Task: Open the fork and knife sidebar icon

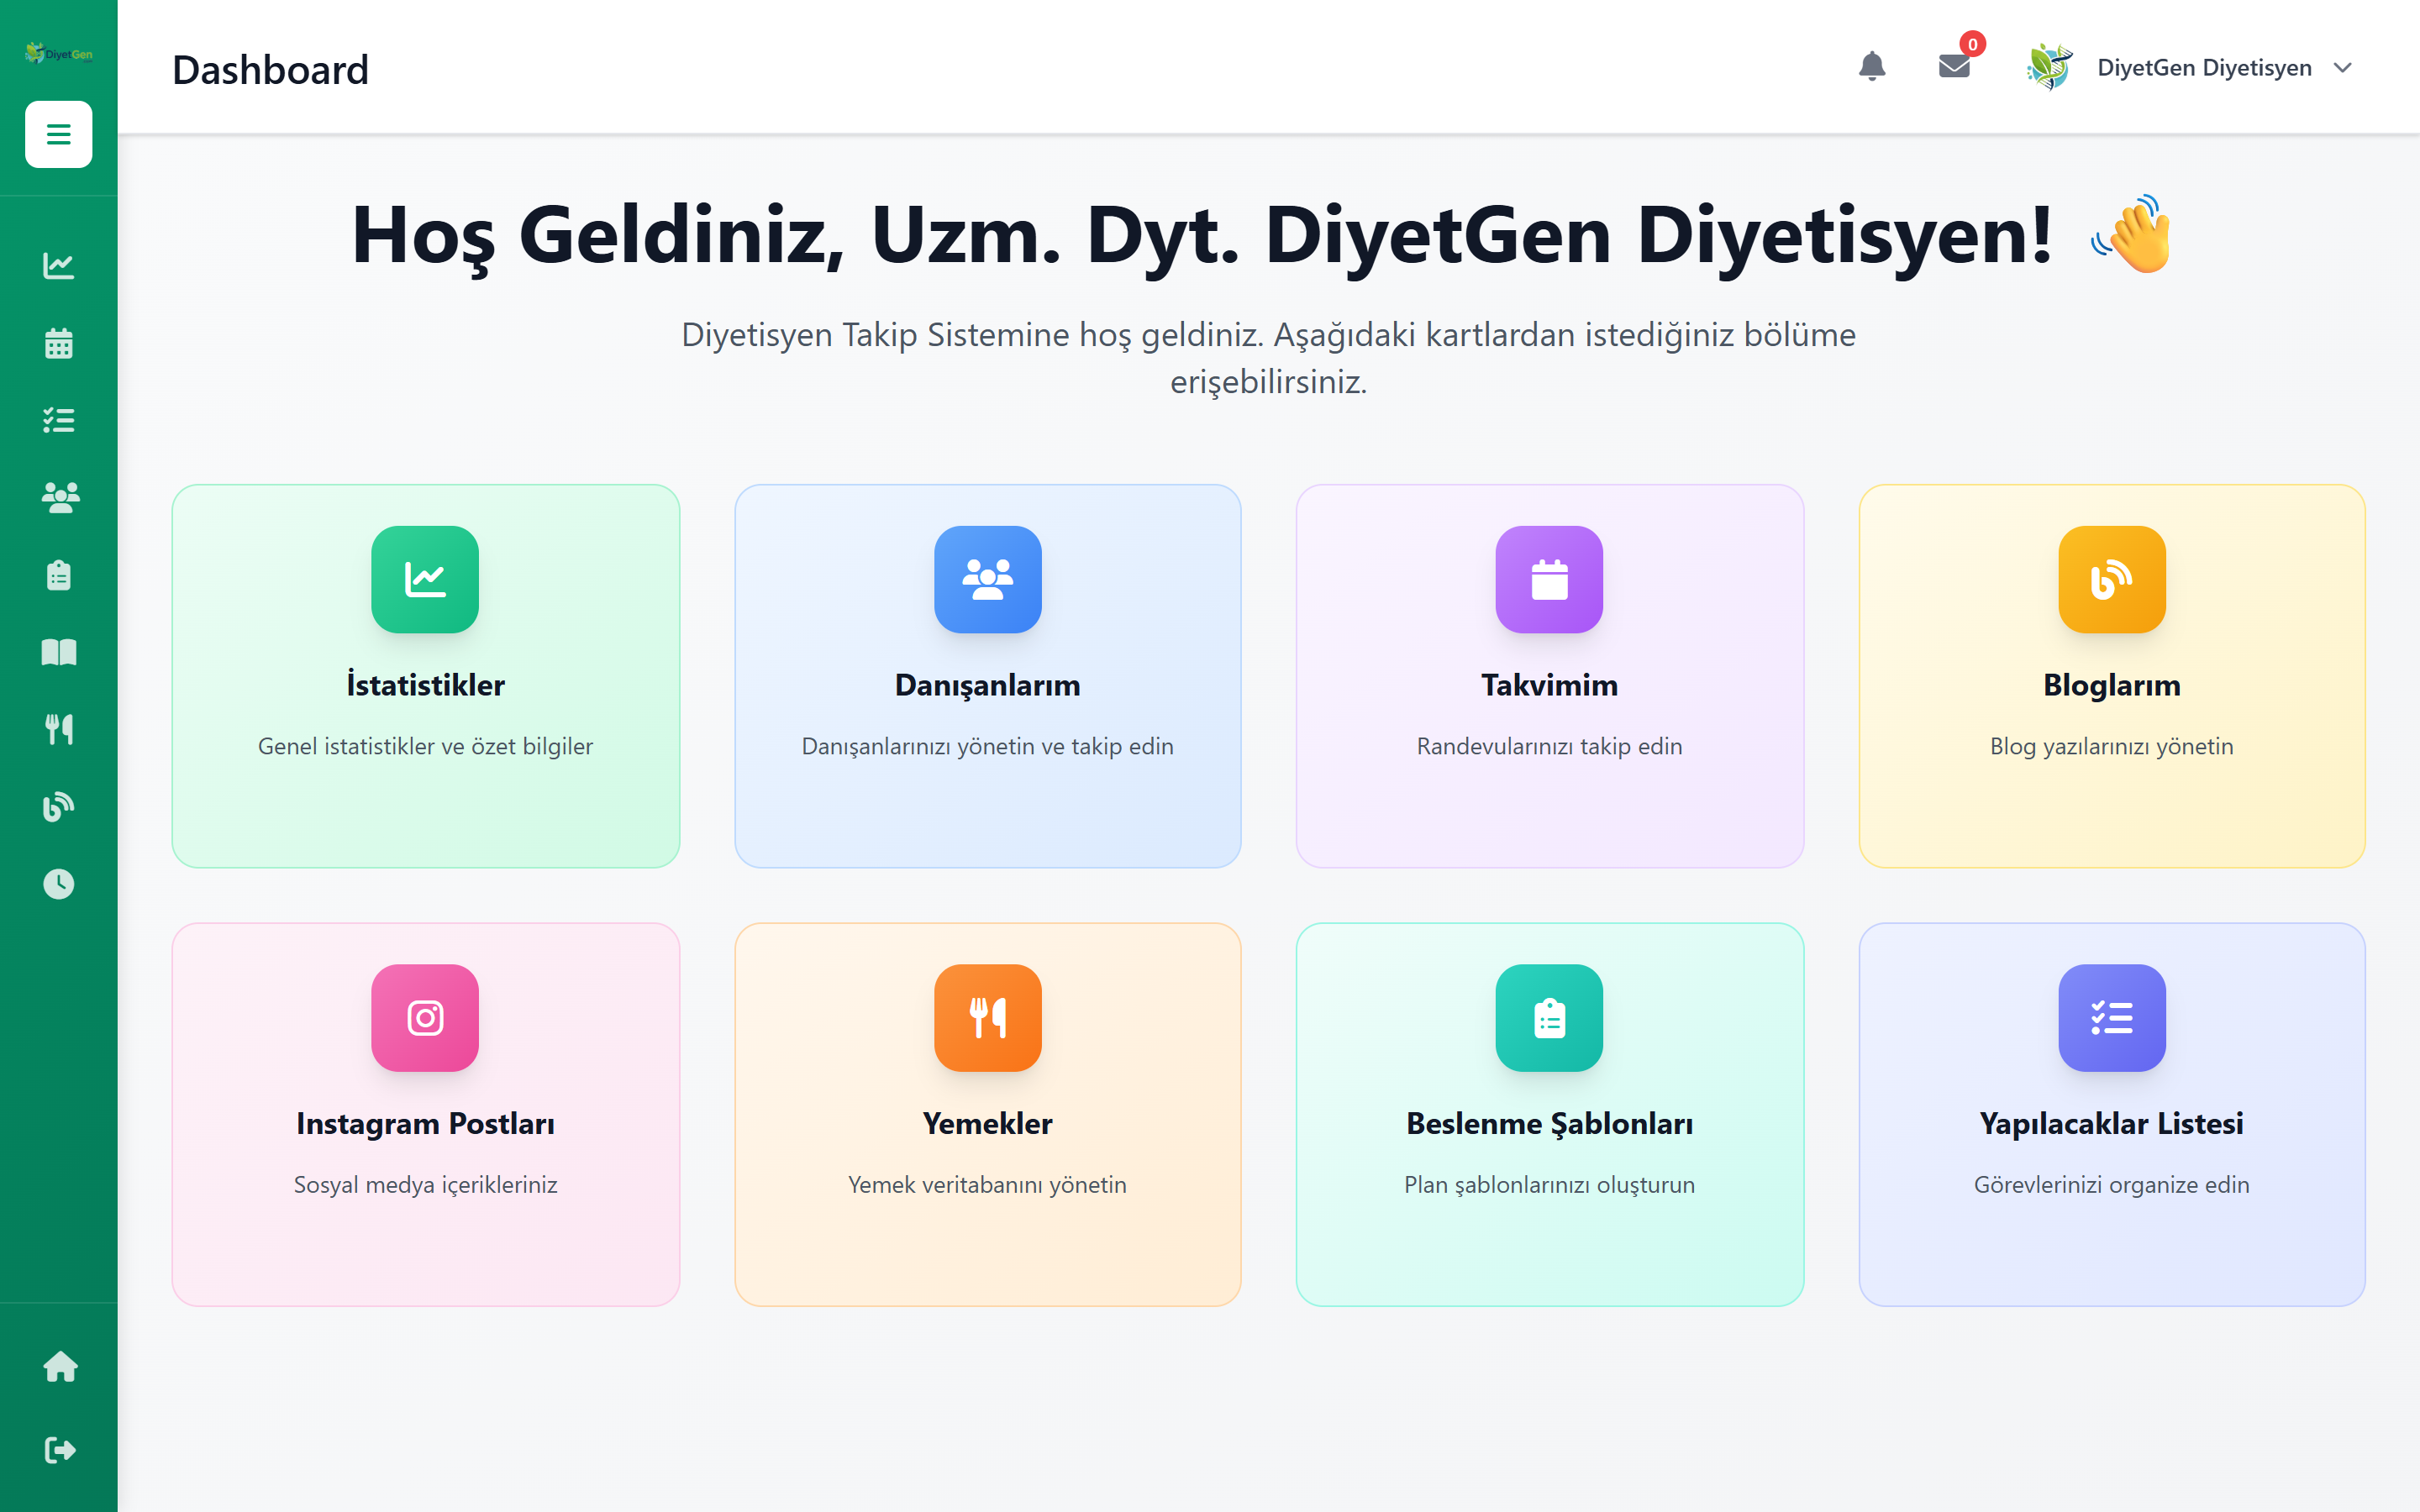Action: point(58,729)
